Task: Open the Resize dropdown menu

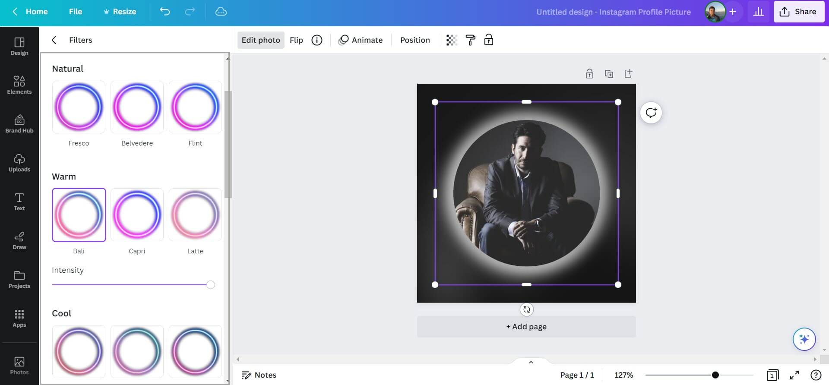Action: click(120, 12)
